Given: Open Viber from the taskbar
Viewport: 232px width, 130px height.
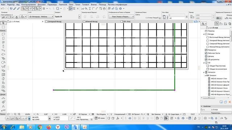Looking at the screenshot, I should 67,127.
